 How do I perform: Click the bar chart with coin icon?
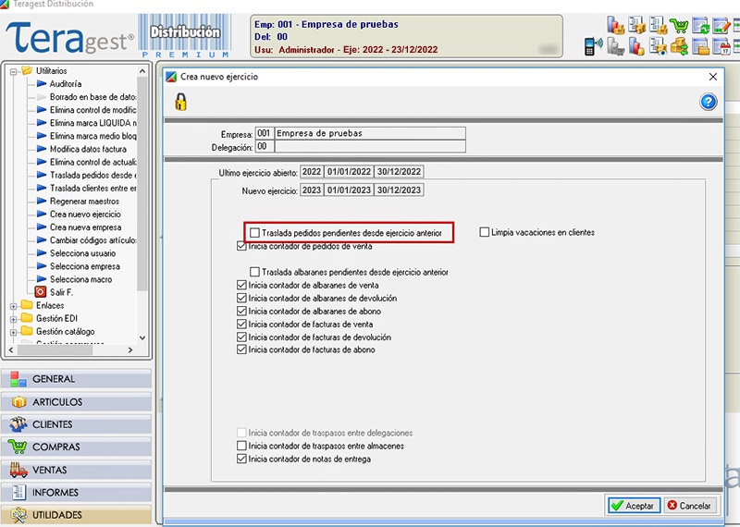pos(636,46)
